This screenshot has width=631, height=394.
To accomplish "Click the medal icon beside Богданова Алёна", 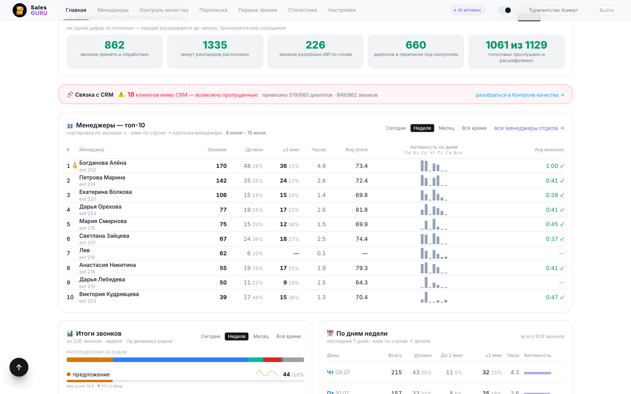I will [75, 166].
